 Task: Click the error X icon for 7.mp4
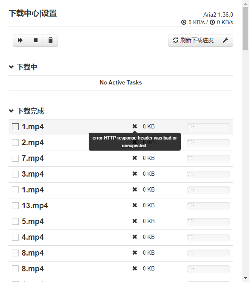(135, 158)
